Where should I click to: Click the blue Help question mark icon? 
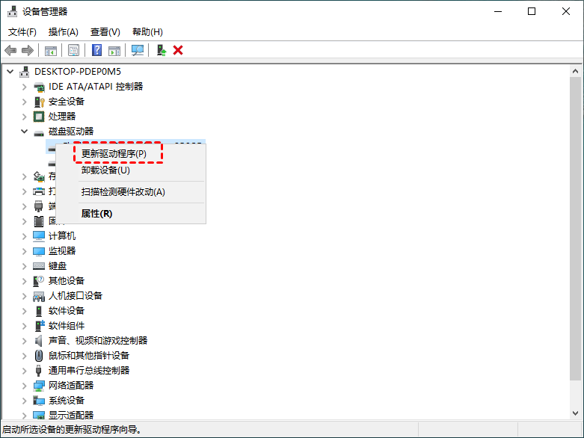point(97,50)
